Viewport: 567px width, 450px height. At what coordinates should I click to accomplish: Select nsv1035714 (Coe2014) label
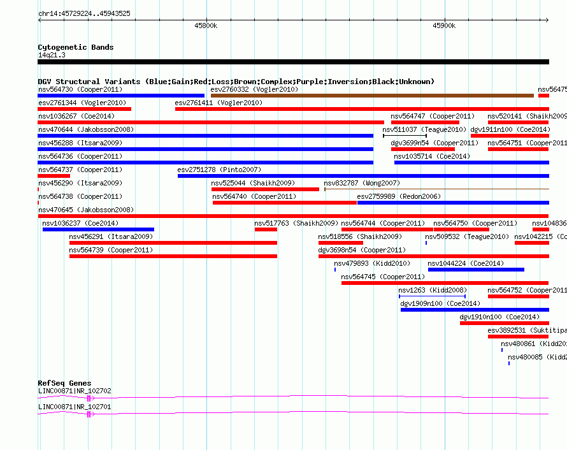pyautogui.click(x=432, y=156)
